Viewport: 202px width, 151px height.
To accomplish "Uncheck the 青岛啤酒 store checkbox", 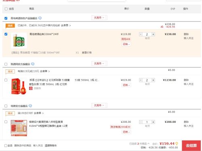I will [6, 18].
